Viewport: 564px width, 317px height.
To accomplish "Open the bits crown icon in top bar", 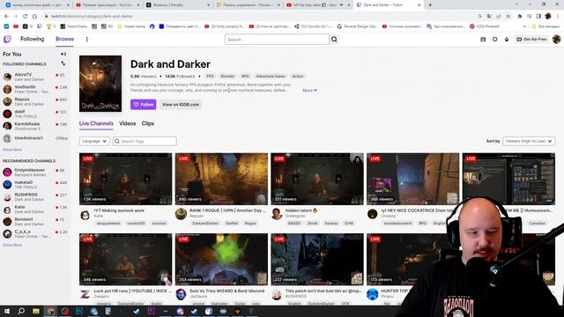I will (507, 39).
